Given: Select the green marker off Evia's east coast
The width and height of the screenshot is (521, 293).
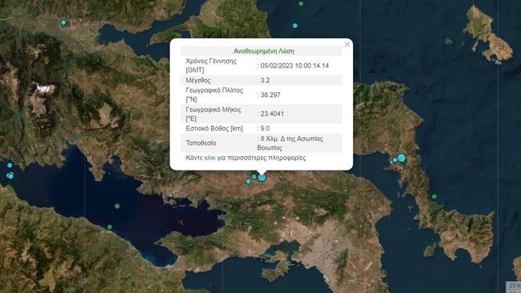Looking at the screenshot, I should point(434,196).
